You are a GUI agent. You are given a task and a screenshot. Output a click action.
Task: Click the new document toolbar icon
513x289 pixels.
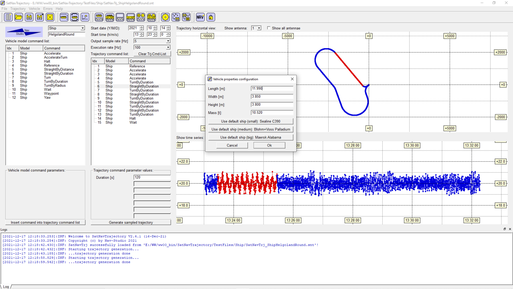tap(8, 17)
